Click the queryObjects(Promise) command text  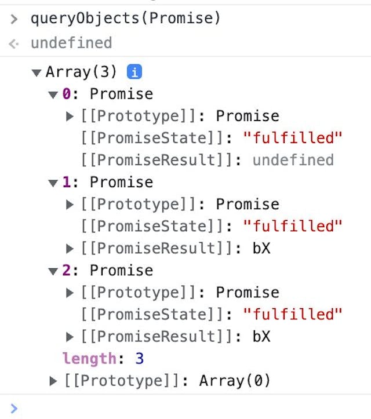coord(126,19)
